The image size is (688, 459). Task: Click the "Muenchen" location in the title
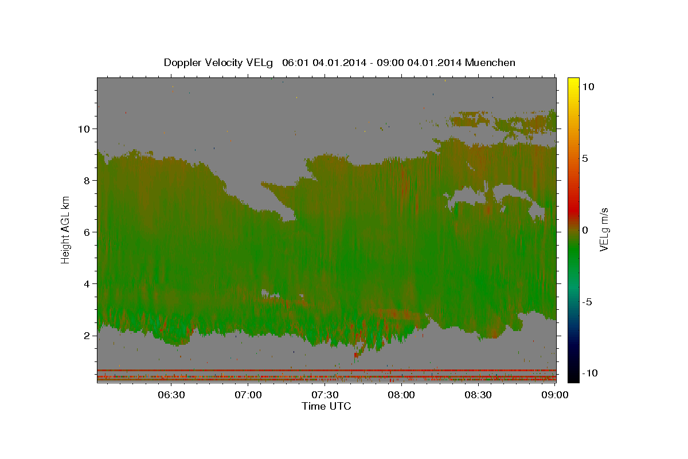491,63
